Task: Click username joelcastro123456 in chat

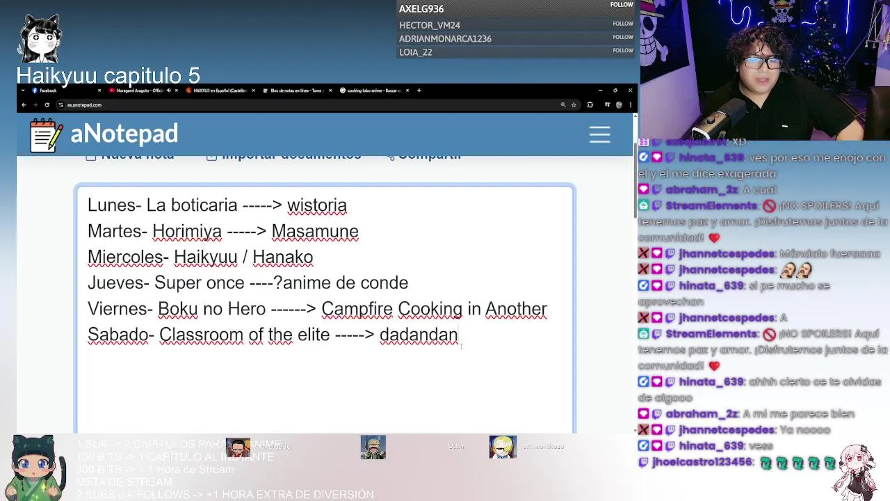Action: (x=702, y=462)
